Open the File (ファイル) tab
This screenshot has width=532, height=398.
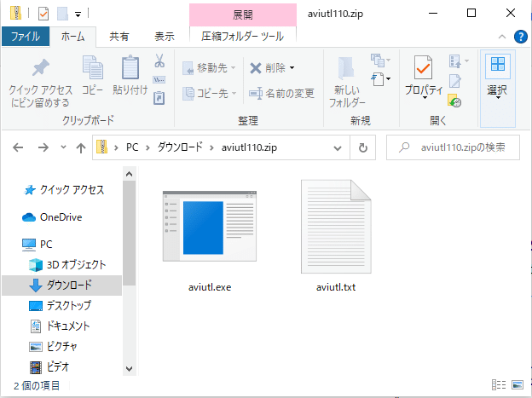click(26, 37)
